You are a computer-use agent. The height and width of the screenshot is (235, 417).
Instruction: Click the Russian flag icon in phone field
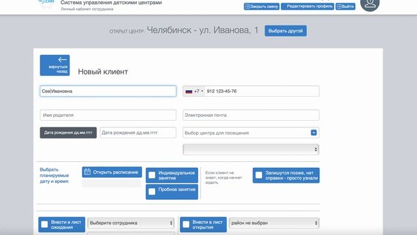[189, 91]
